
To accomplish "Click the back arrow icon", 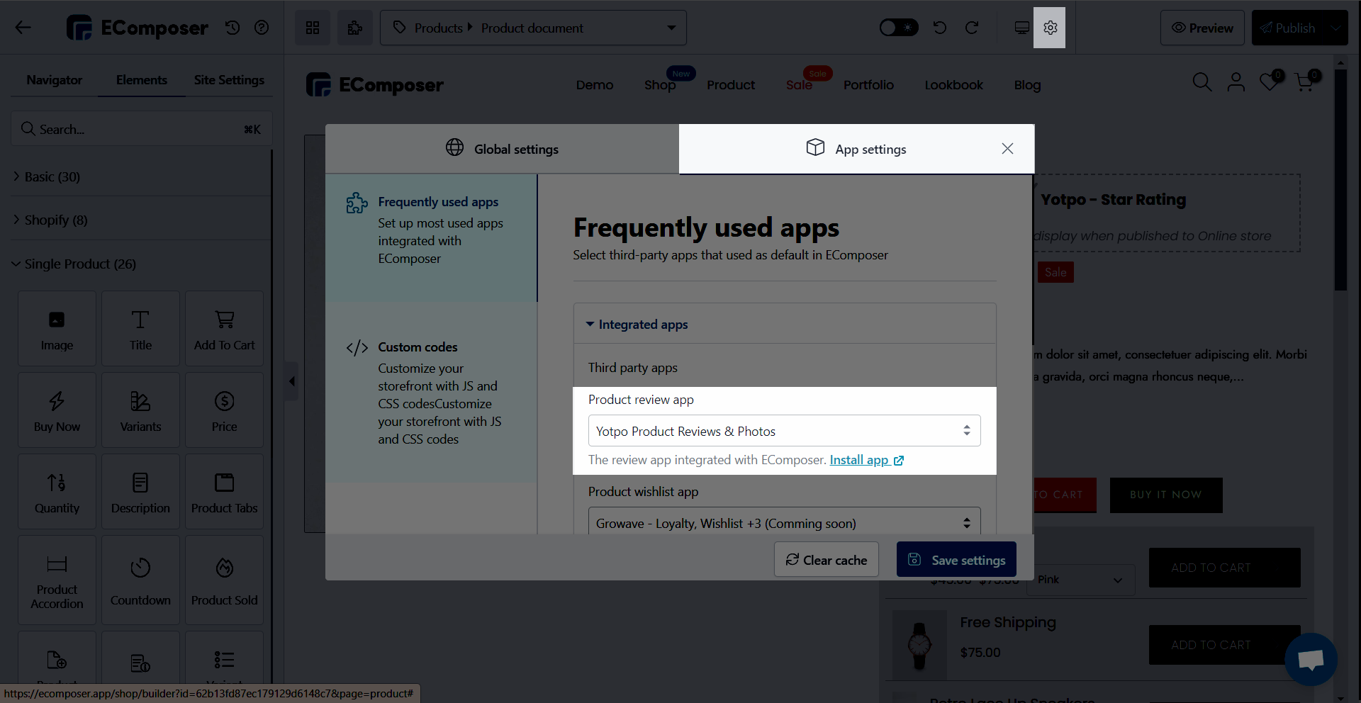I will (23, 28).
